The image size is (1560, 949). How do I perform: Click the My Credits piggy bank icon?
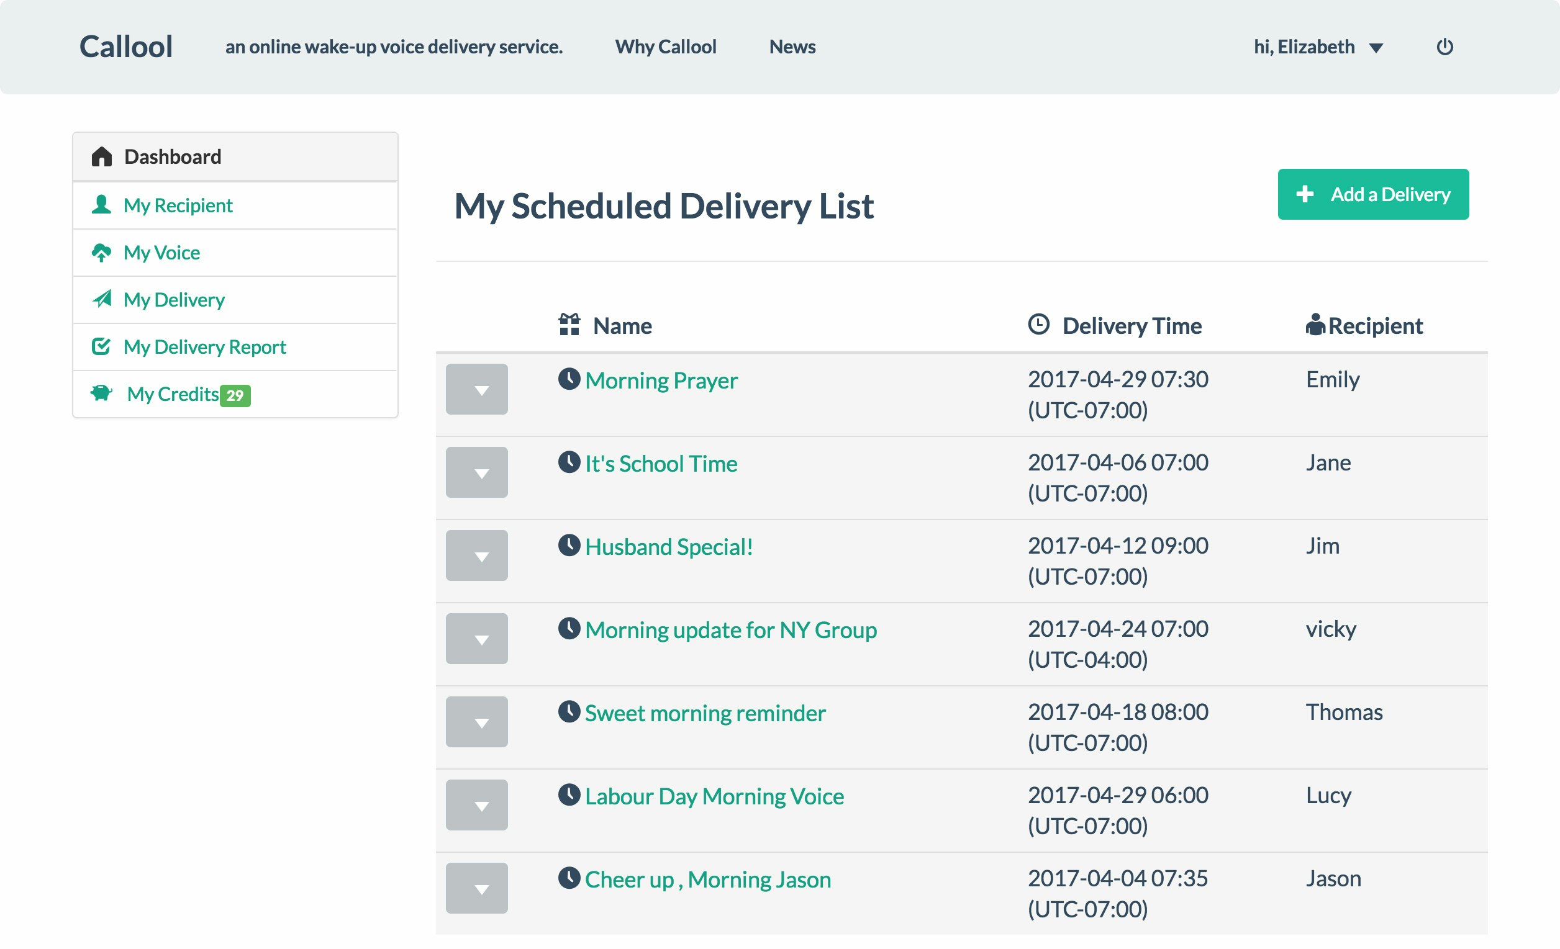click(x=101, y=393)
